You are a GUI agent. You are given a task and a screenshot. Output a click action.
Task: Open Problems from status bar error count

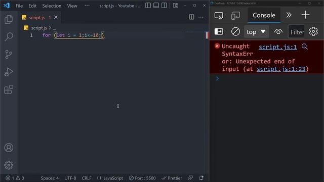coord(15,178)
